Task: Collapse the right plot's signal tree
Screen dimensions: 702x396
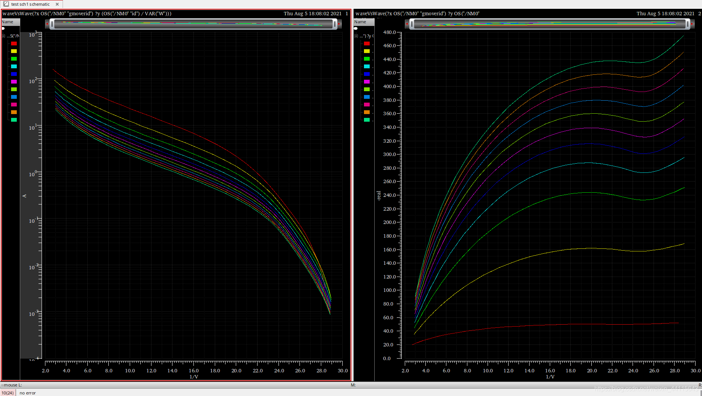Action: click(x=356, y=36)
